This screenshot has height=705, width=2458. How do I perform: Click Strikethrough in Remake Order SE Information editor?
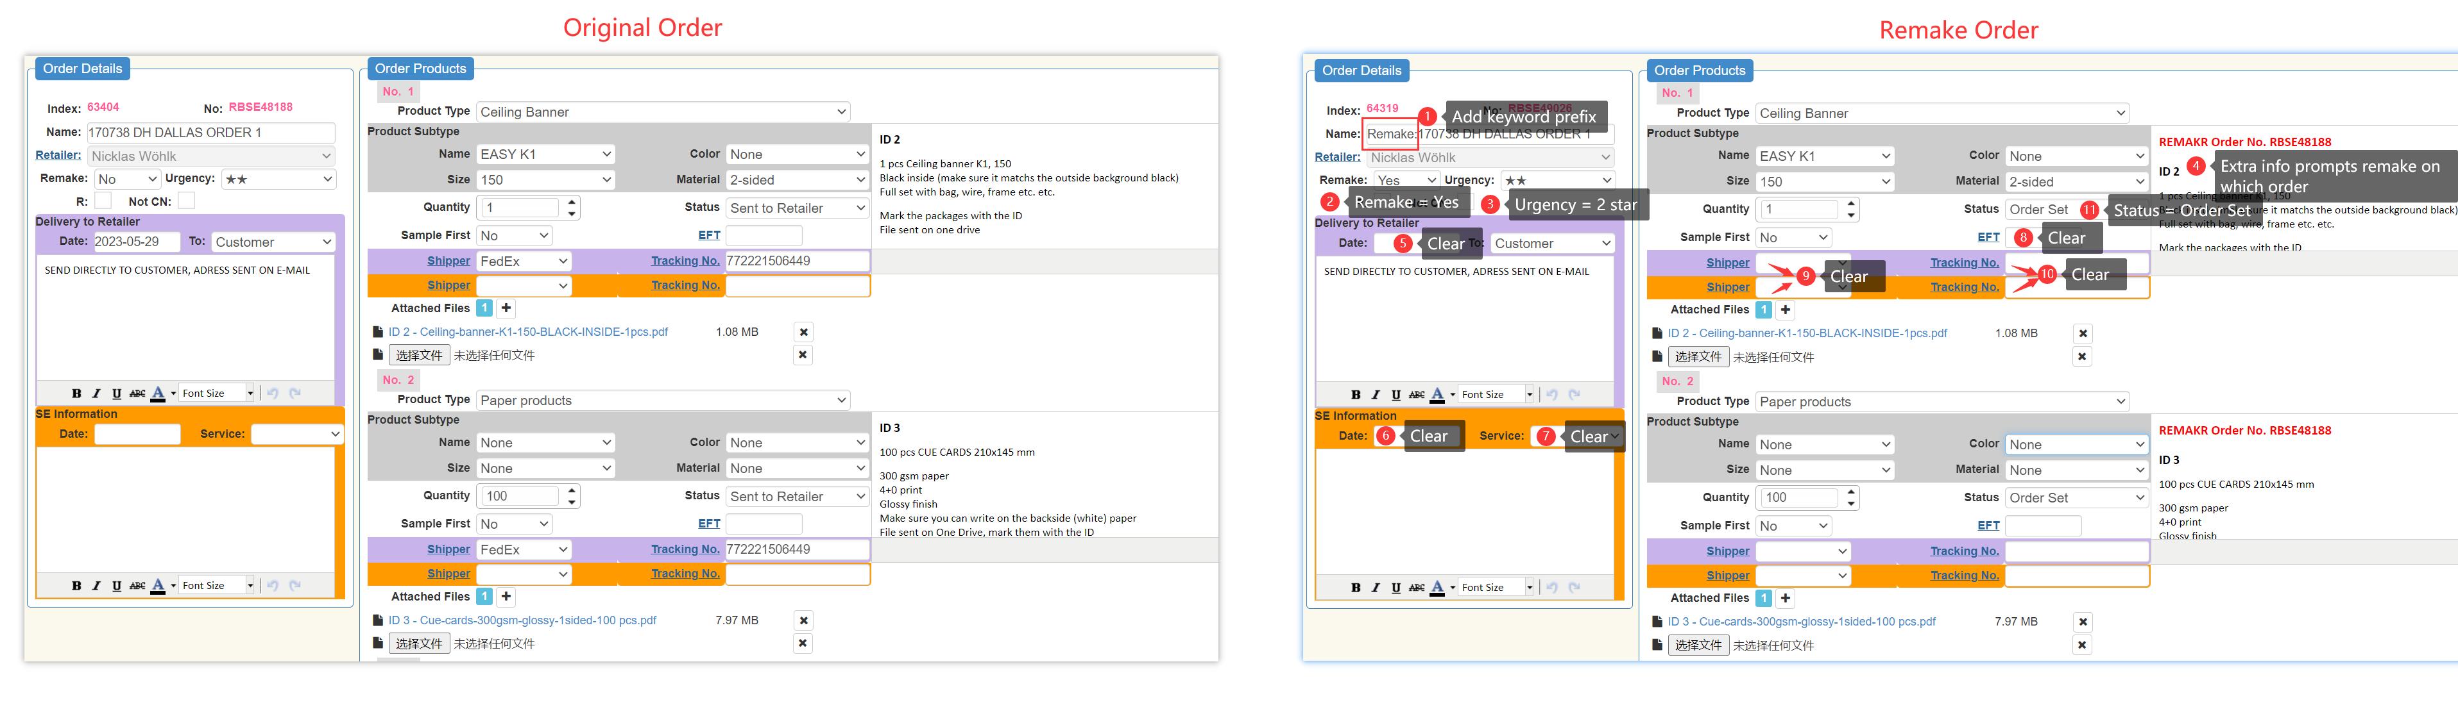1417,588
